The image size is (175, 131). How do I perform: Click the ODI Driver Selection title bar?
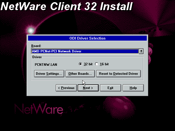tap(87, 38)
